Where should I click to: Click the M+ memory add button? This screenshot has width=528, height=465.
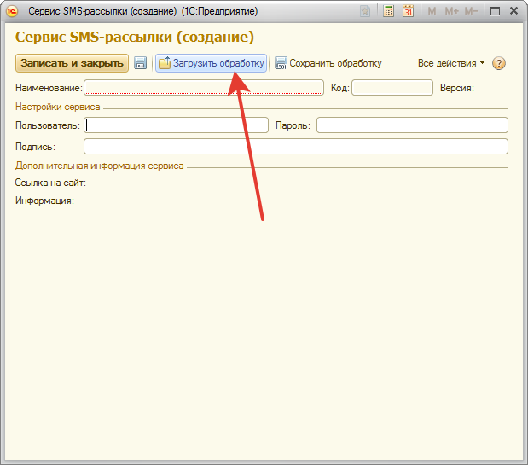tap(450, 11)
